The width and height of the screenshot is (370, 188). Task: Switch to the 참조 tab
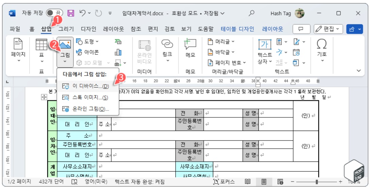point(136,29)
